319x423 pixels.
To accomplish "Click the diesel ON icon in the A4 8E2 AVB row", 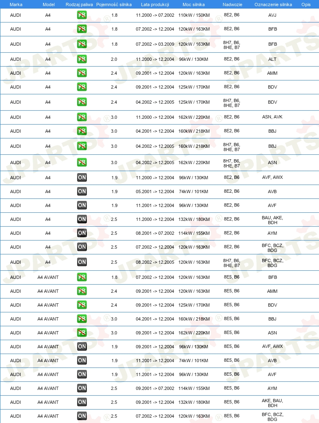I will pos(82,191).
